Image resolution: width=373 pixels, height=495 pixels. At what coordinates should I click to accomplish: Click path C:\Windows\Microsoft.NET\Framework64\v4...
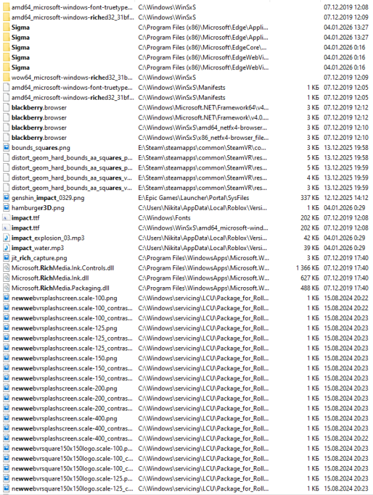(204, 108)
